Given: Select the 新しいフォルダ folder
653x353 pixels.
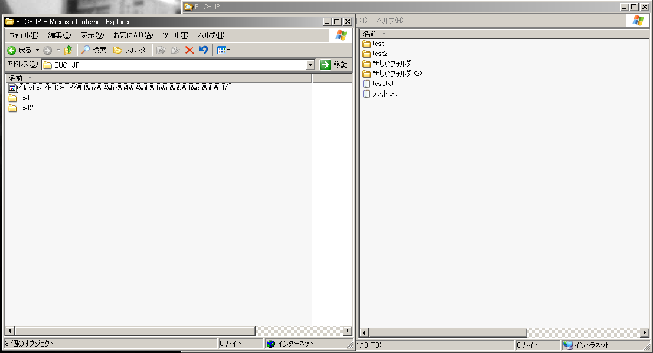Looking at the screenshot, I should (387, 64).
